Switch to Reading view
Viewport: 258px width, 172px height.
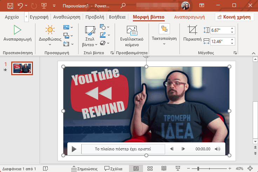[164, 169]
